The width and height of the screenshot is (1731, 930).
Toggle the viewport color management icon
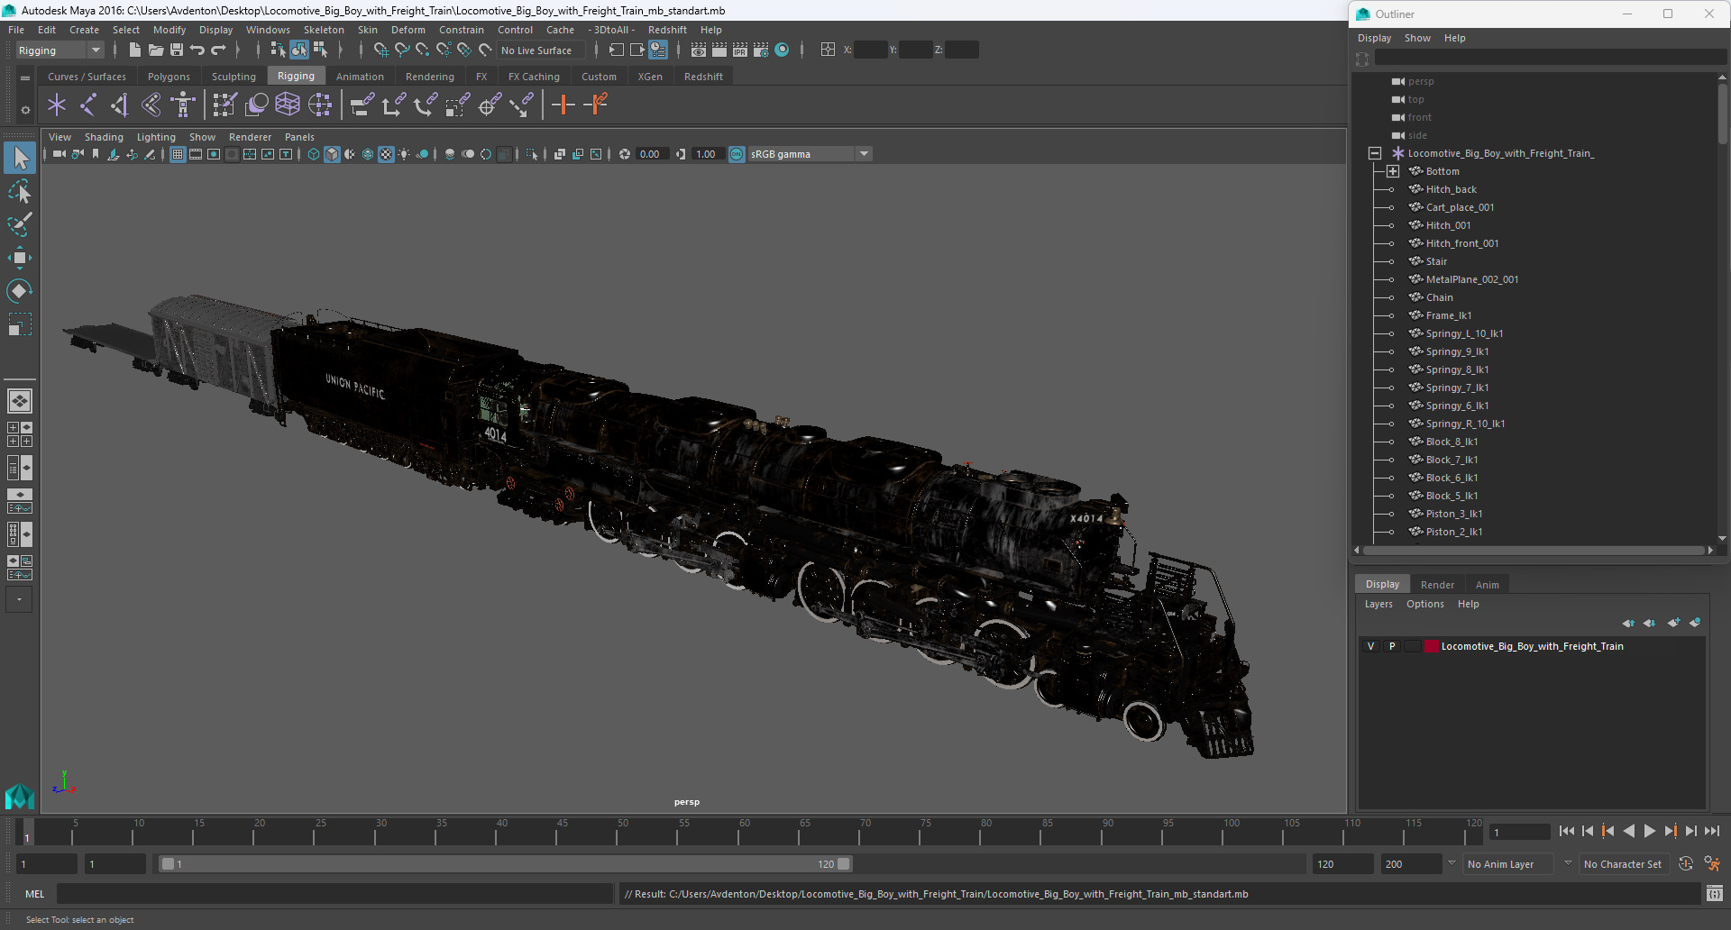point(737,155)
